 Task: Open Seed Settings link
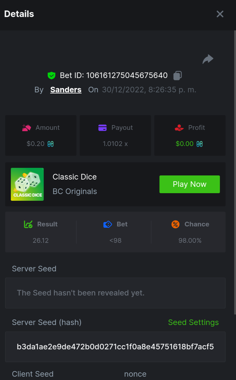pyautogui.click(x=193, y=322)
